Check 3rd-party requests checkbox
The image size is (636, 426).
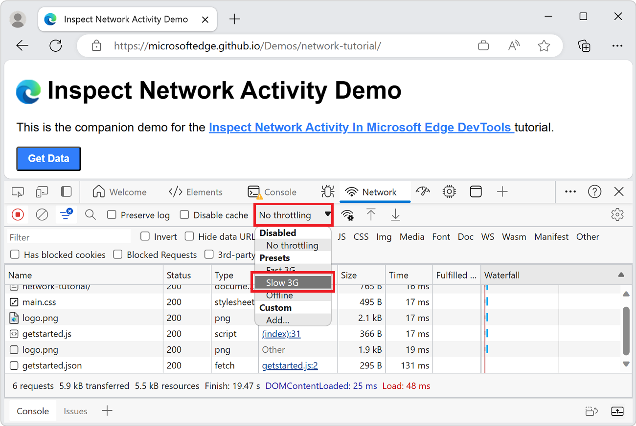click(x=209, y=255)
